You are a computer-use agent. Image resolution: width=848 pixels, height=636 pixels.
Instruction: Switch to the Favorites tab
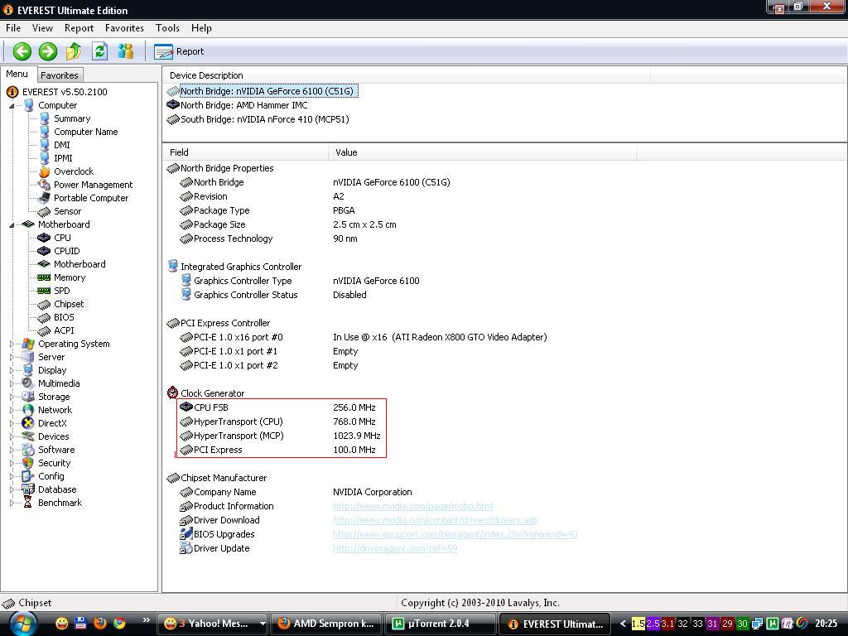60,75
